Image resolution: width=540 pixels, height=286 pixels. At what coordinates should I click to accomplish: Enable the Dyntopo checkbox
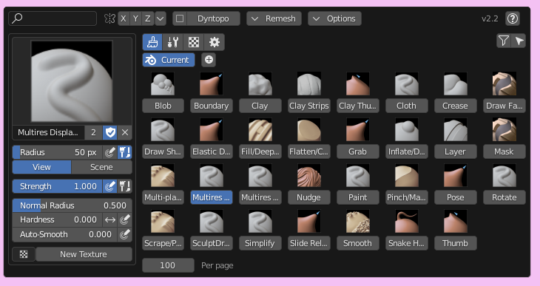180,18
